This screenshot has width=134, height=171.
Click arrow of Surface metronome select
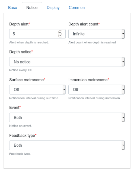(64, 90)
